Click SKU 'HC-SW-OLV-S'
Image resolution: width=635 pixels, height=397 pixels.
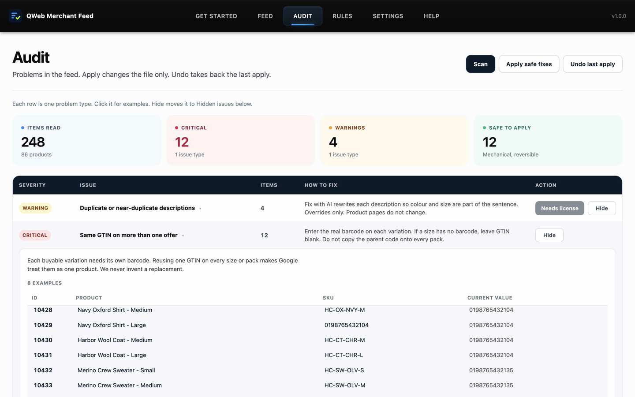pos(344,370)
